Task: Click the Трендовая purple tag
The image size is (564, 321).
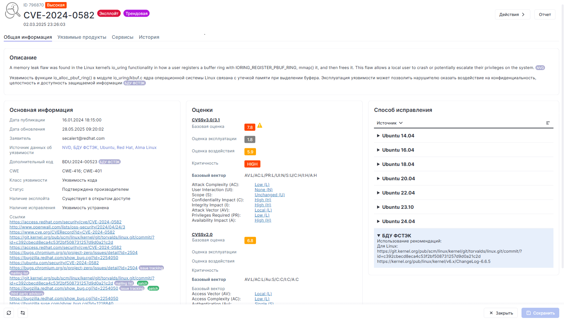Action: tap(136, 14)
